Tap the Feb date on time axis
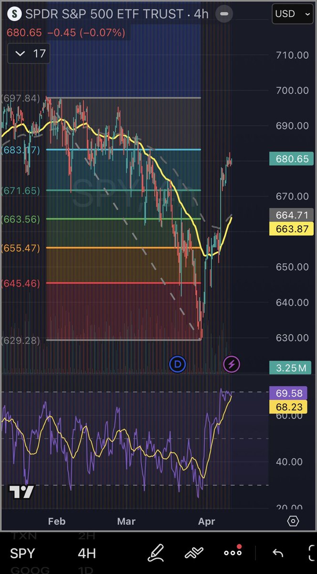The height and width of the screenshot is (574, 317). pyautogui.click(x=56, y=521)
